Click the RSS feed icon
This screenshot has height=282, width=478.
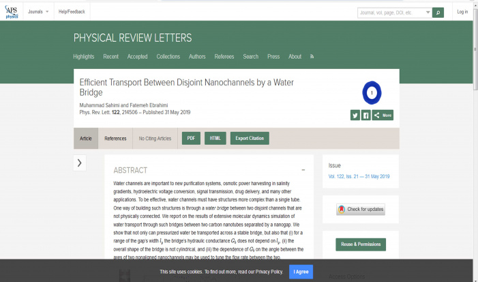pos(312,57)
